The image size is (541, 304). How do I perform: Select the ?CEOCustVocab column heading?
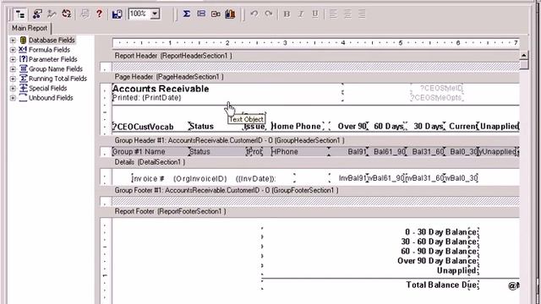(143, 127)
